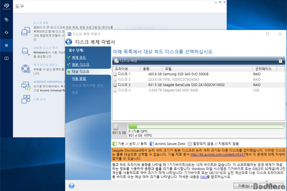Click the gray 할당되지 않음 legend swatch
287x191 pixels.
click(190, 144)
